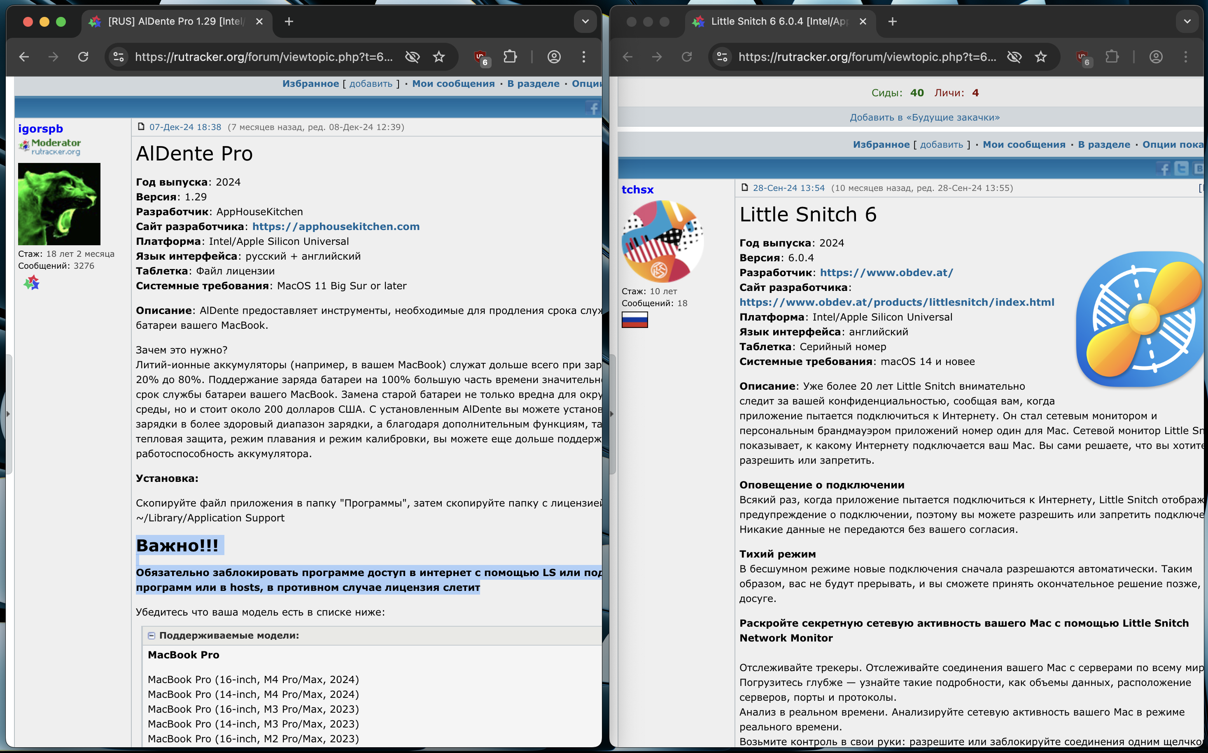Select the AlDente Pro 1.29 tab

pyautogui.click(x=177, y=21)
